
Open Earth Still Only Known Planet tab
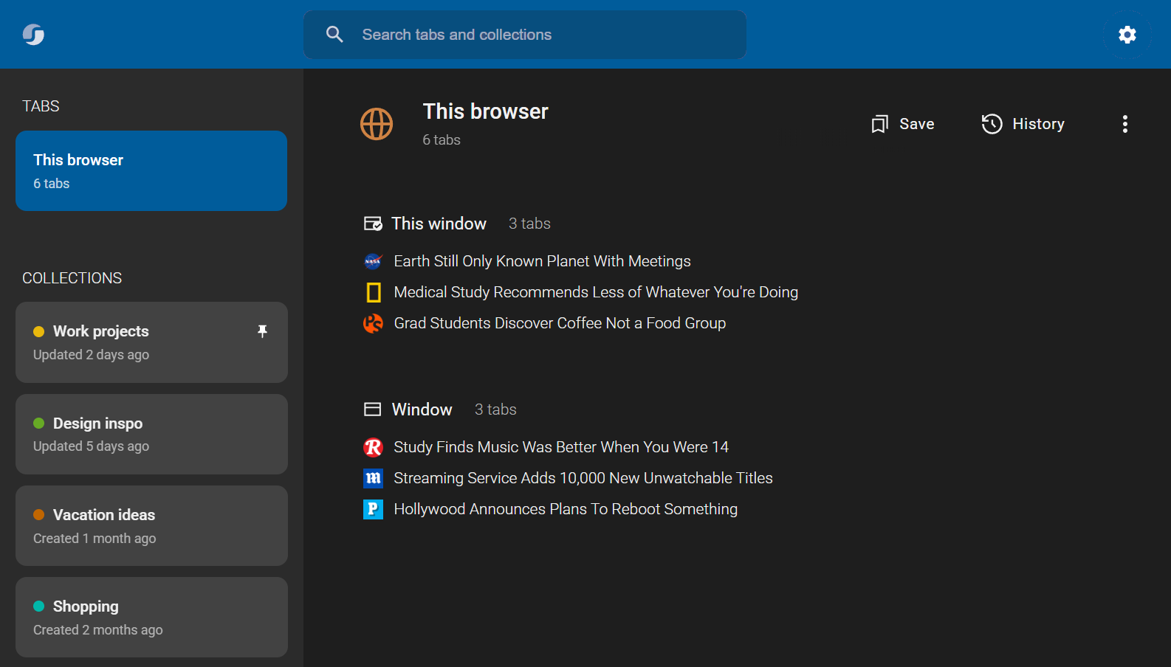542,261
